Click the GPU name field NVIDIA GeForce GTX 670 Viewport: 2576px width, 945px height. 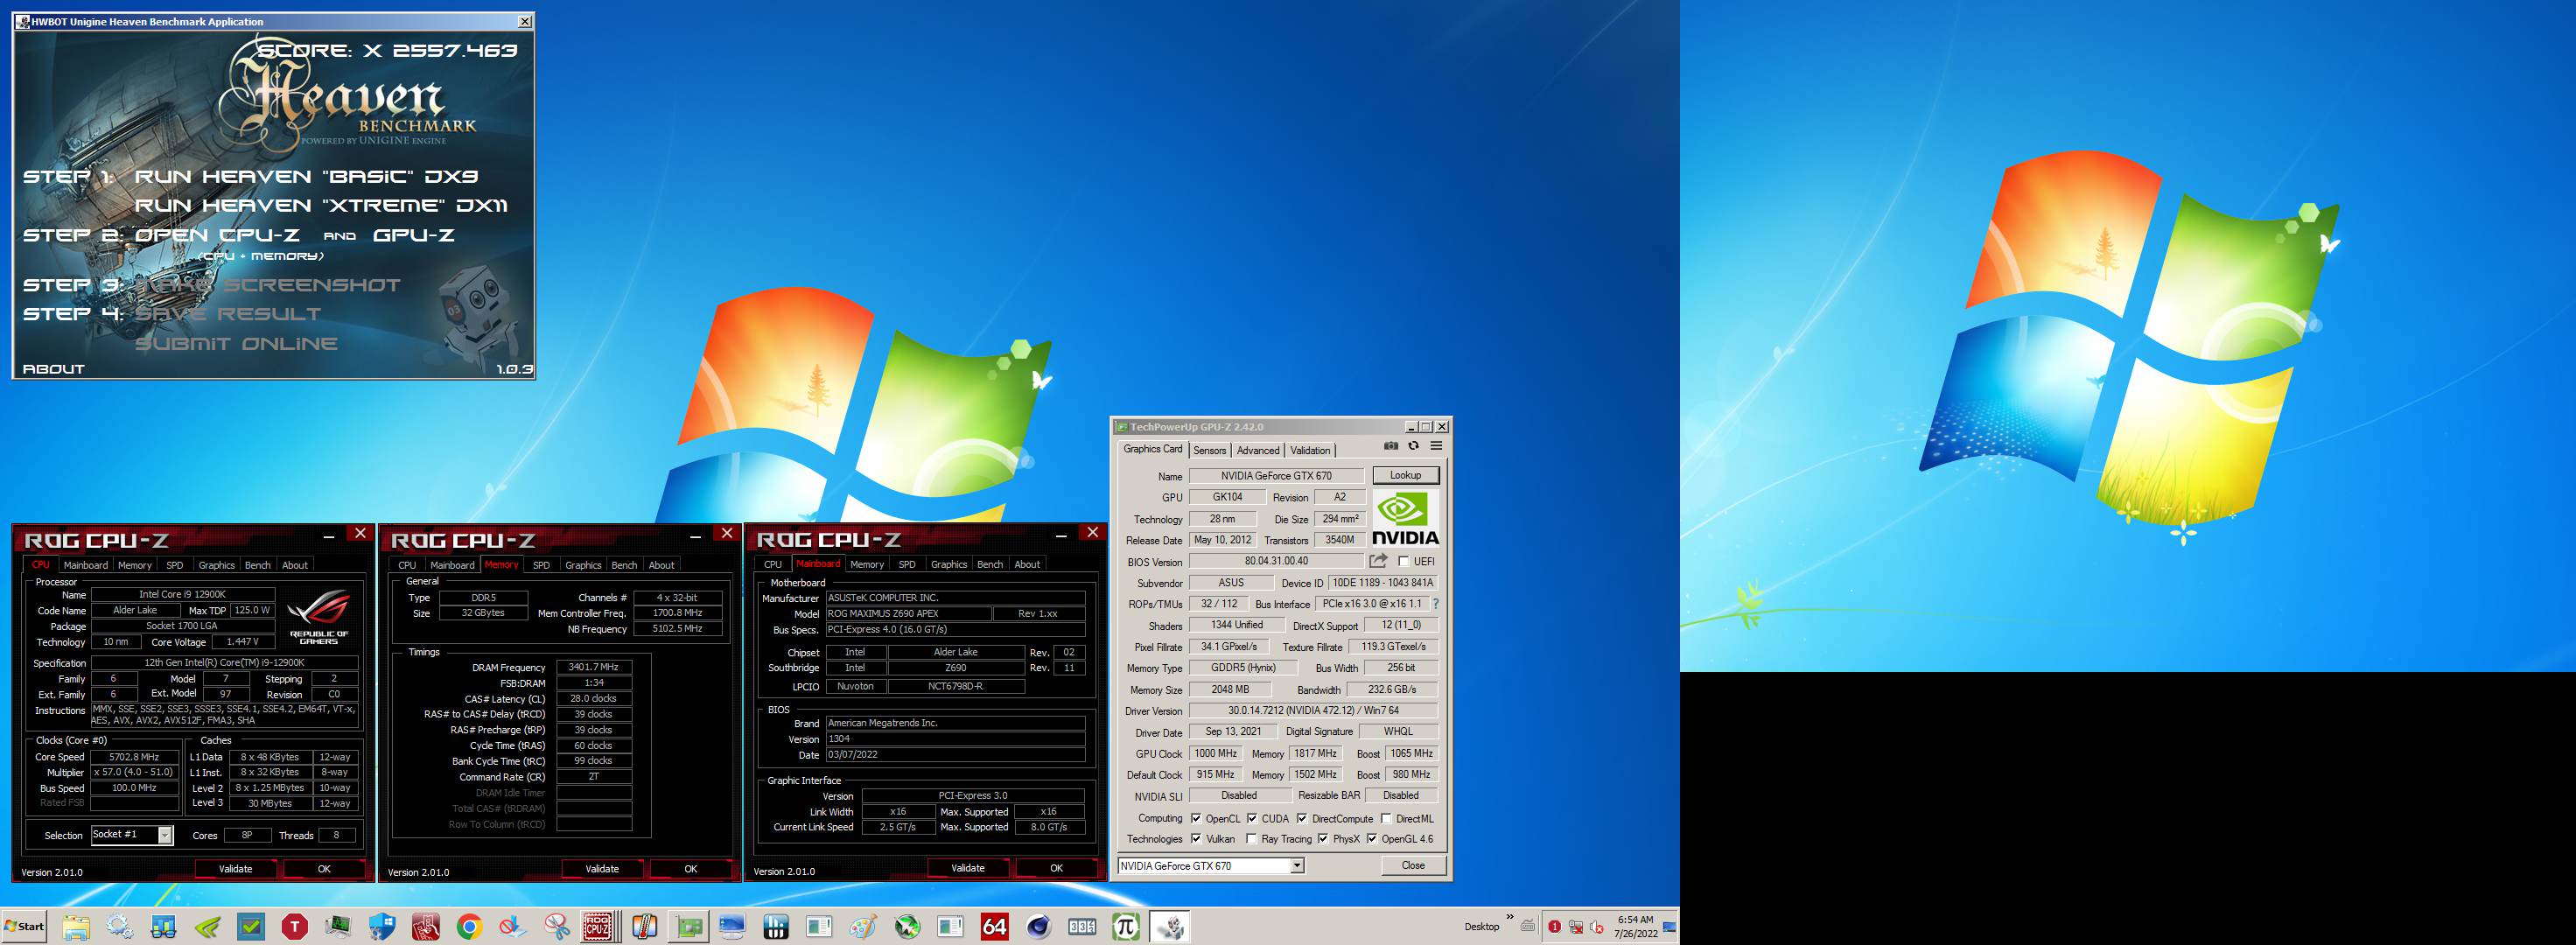coord(1276,476)
